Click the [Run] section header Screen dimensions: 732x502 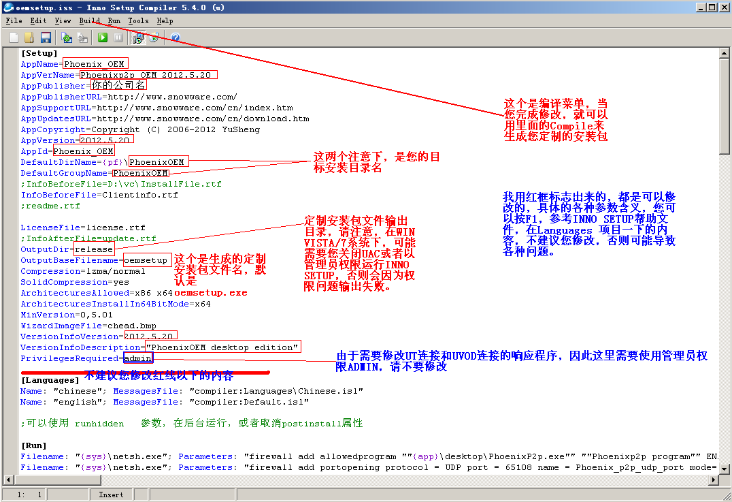pyautogui.click(x=33, y=445)
